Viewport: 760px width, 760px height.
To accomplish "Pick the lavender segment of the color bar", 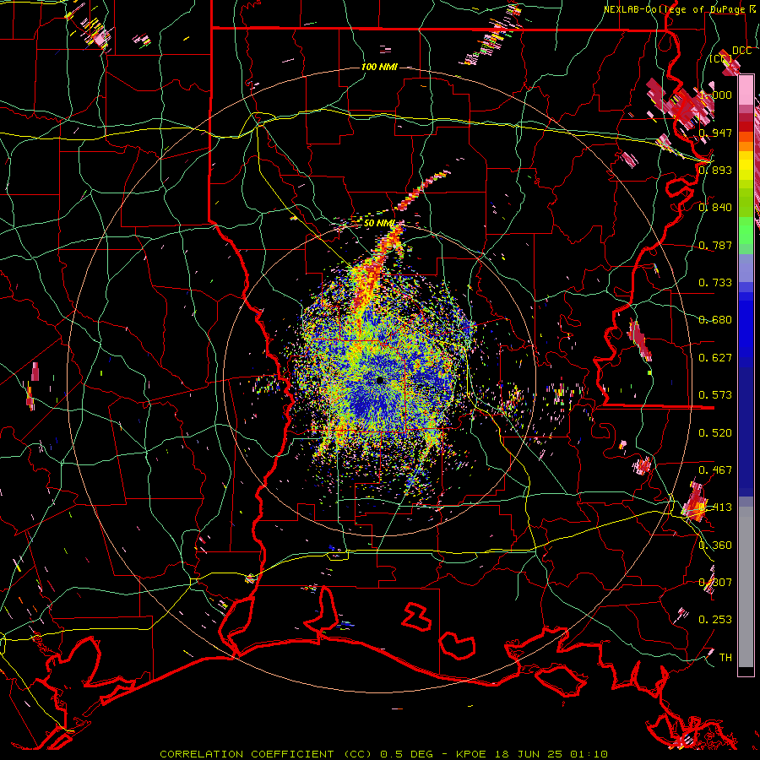I will pyautogui.click(x=746, y=268).
